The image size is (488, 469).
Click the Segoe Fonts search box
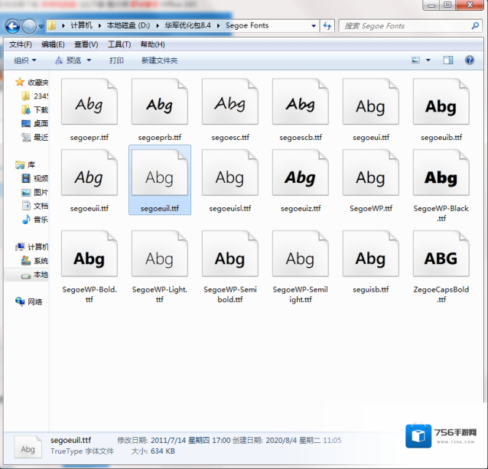405,25
